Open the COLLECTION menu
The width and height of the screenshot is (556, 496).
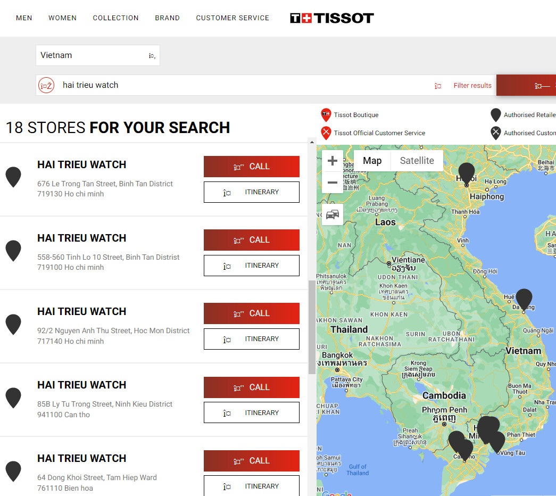pyautogui.click(x=115, y=18)
